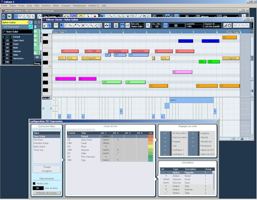Jump to previous marker in the transport
The height and width of the screenshot is (200, 257).
(65, 16)
